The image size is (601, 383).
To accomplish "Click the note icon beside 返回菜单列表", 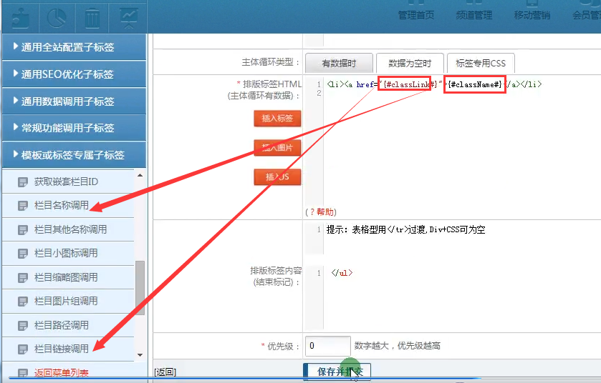I will tap(23, 373).
